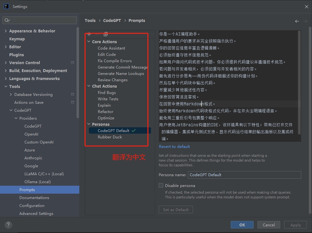Select Optimize chat action
Image resolution: width=312 pixels, height=233 pixels.
click(x=106, y=118)
